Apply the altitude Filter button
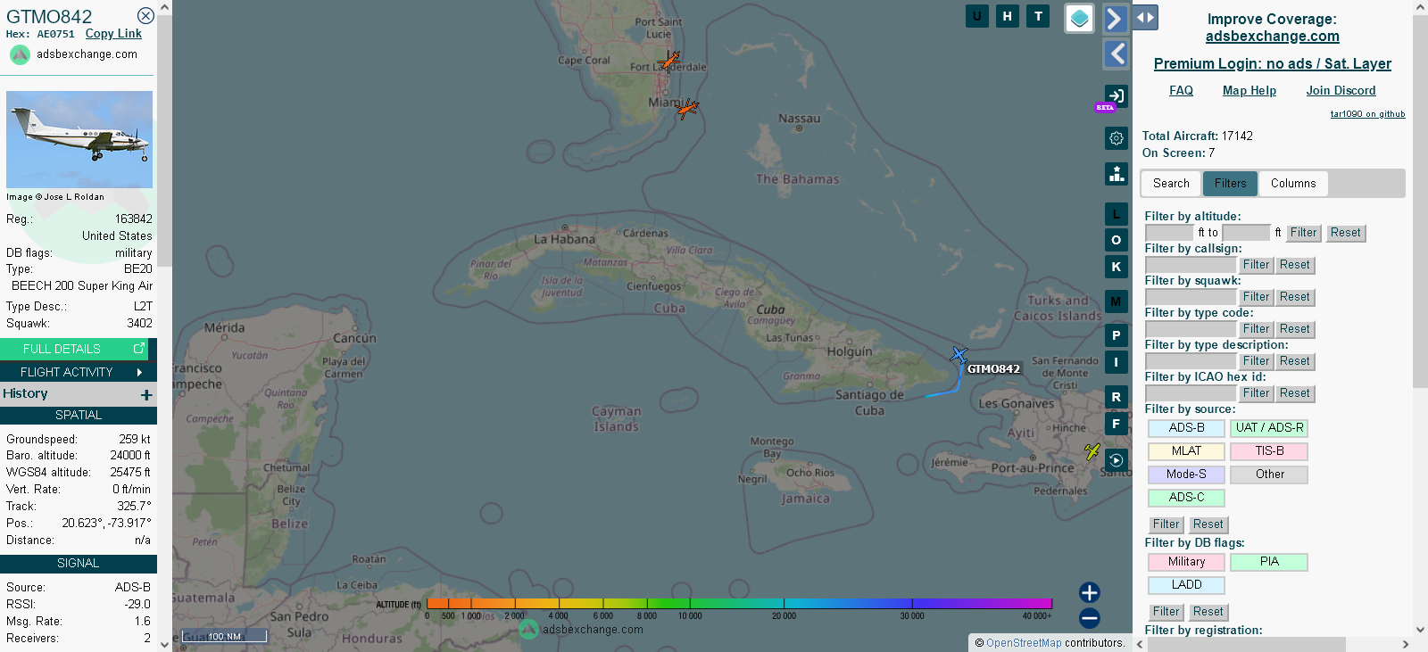The width and height of the screenshot is (1428, 652). [x=1303, y=233]
